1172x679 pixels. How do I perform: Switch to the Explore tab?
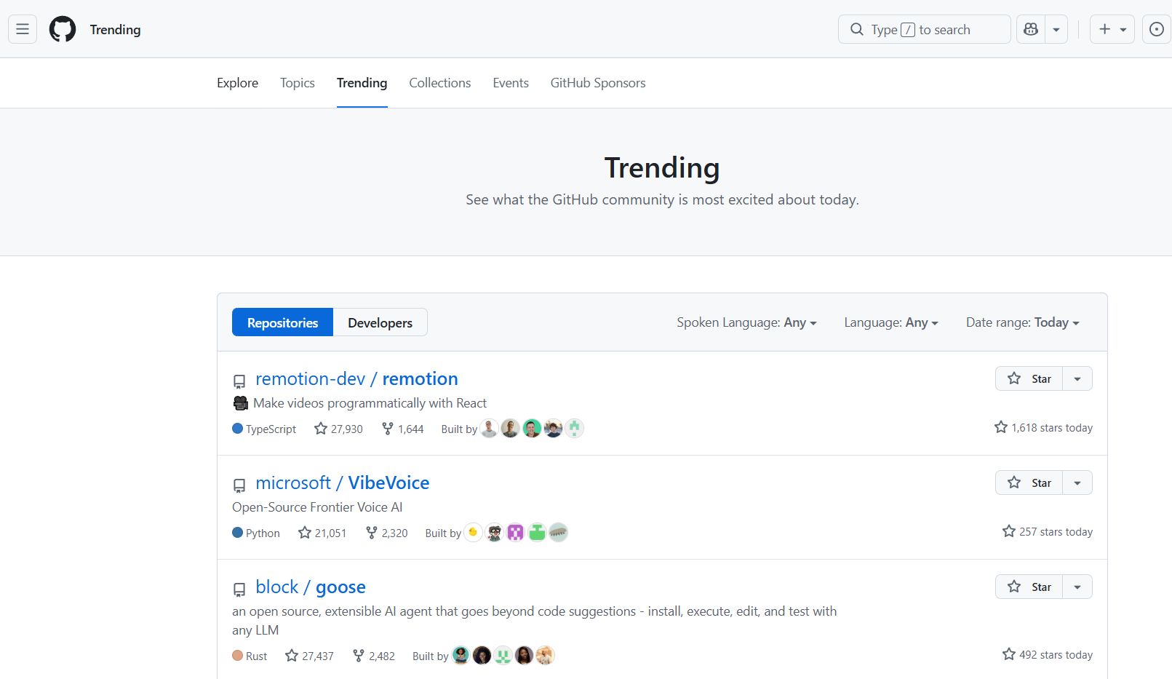tap(237, 83)
